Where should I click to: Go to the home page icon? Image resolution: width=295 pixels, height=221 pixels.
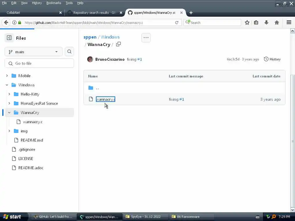click(x=277, y=22)
